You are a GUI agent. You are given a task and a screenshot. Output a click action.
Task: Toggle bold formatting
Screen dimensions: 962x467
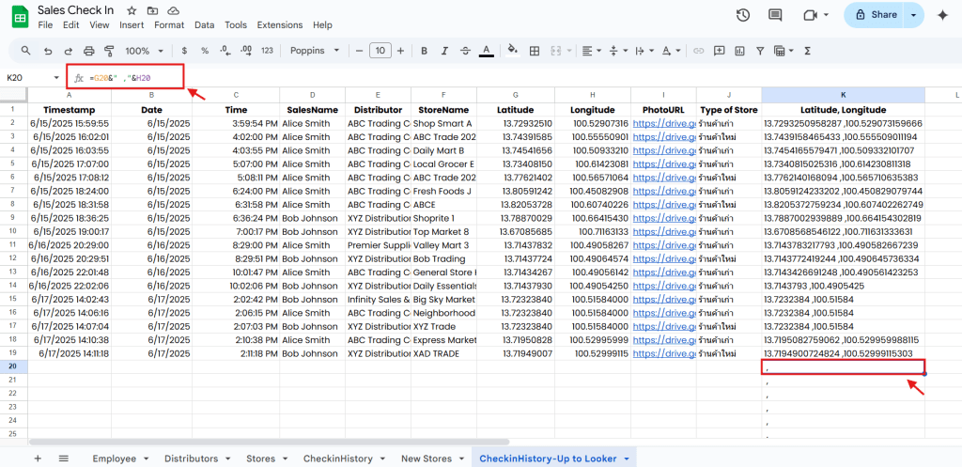(424, 51)
